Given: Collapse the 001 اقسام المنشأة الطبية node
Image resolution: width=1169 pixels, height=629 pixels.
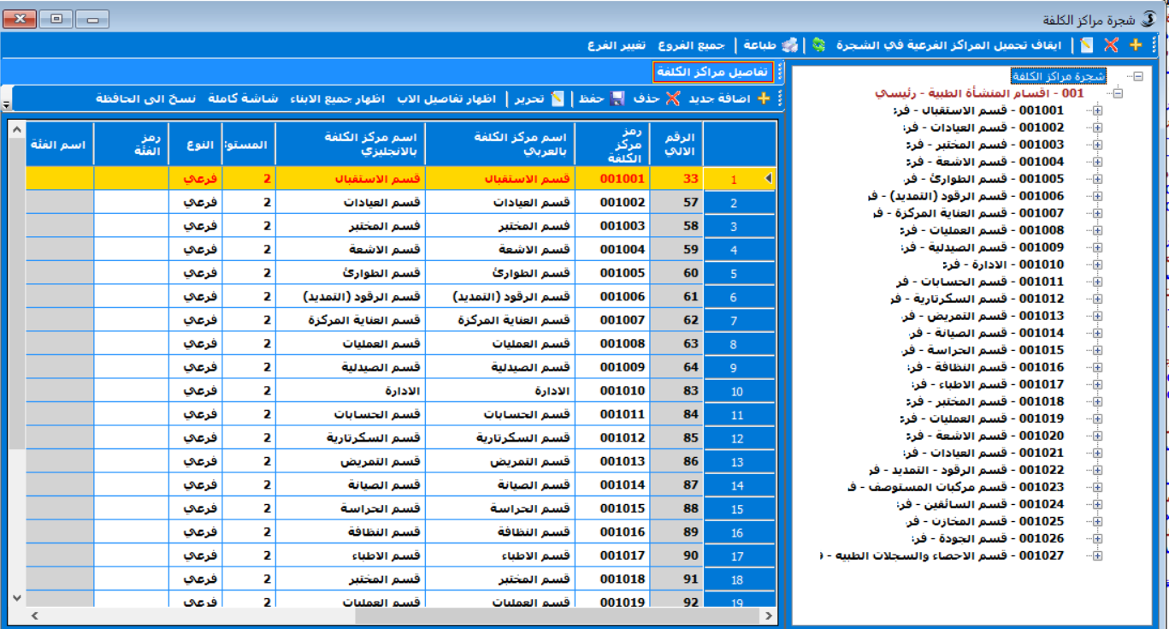Looking at the screenshot, I should coord(1118,93).
